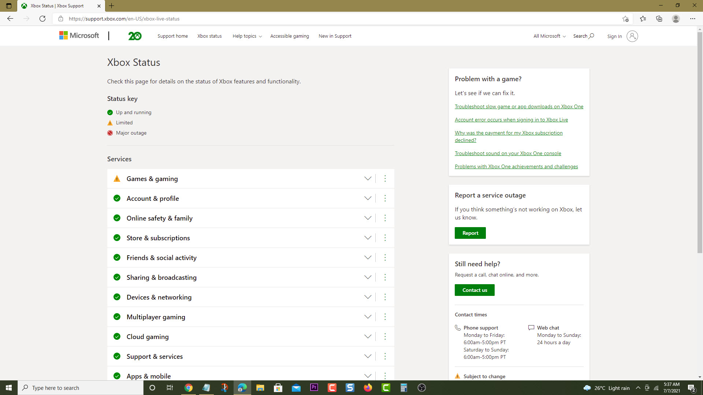Image resolution: width=703 pixels, height=395 pixels.
Task: Open the three-dot menu for Cloud gaming
Action: tap(385, 336)
